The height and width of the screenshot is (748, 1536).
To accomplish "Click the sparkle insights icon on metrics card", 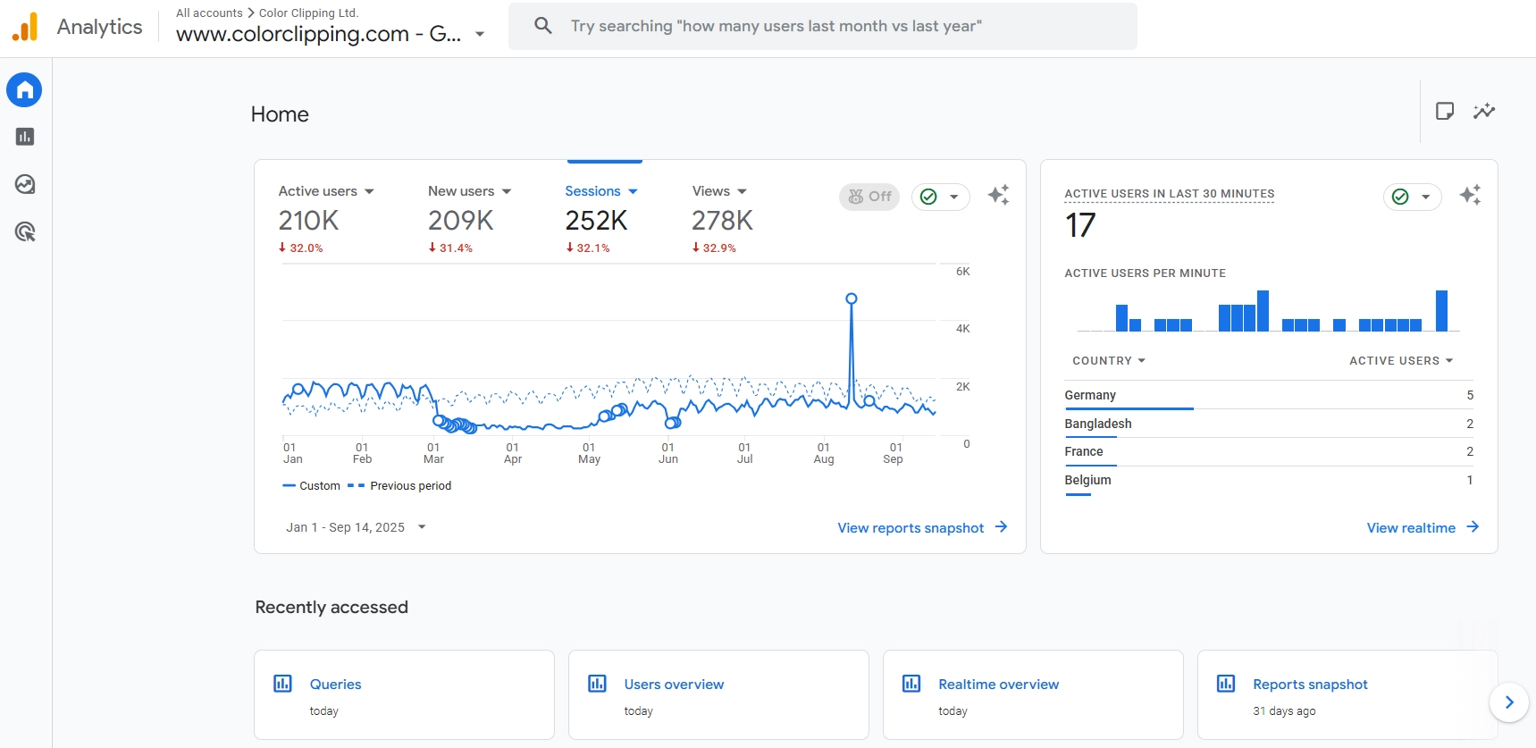I will pyautogui.click(x=998, y=195).
